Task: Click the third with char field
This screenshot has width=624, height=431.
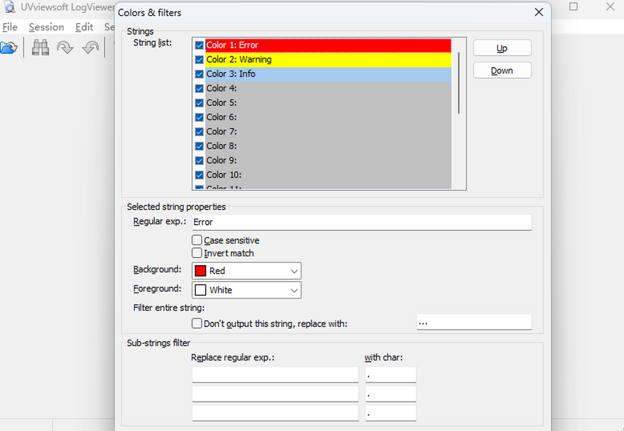Action: tap(391, 413)
